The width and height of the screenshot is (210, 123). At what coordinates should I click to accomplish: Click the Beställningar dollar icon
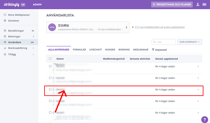(x=5, y=31)
